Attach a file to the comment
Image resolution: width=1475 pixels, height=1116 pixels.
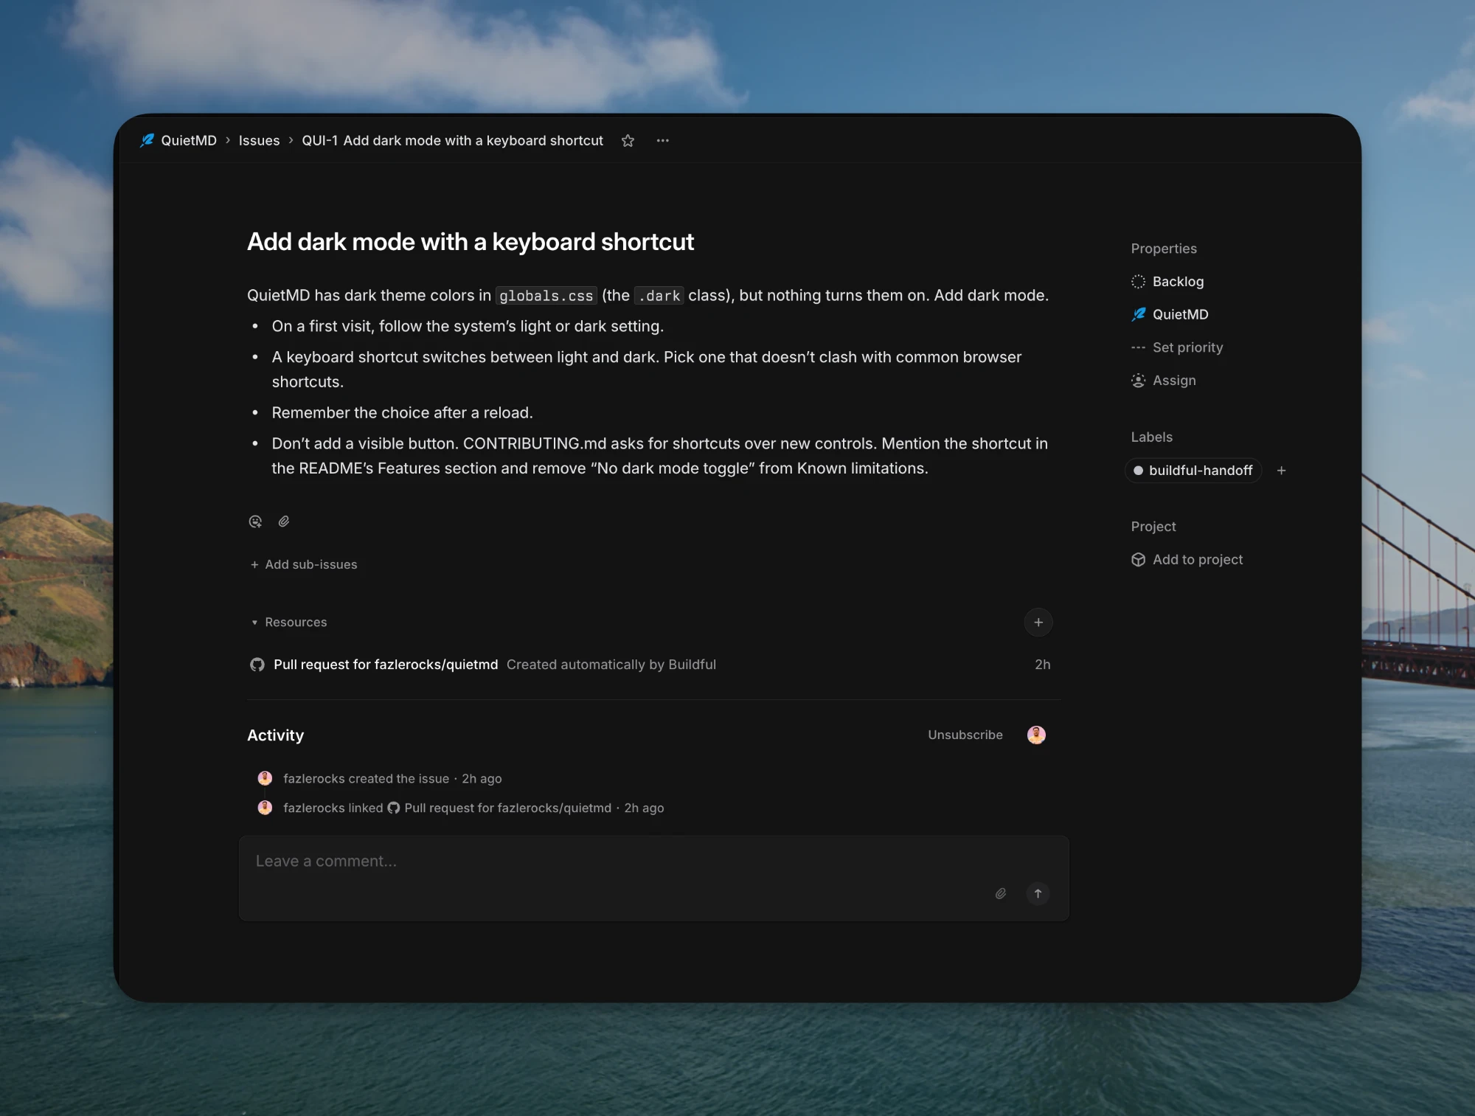click(x=1001, y=894)
